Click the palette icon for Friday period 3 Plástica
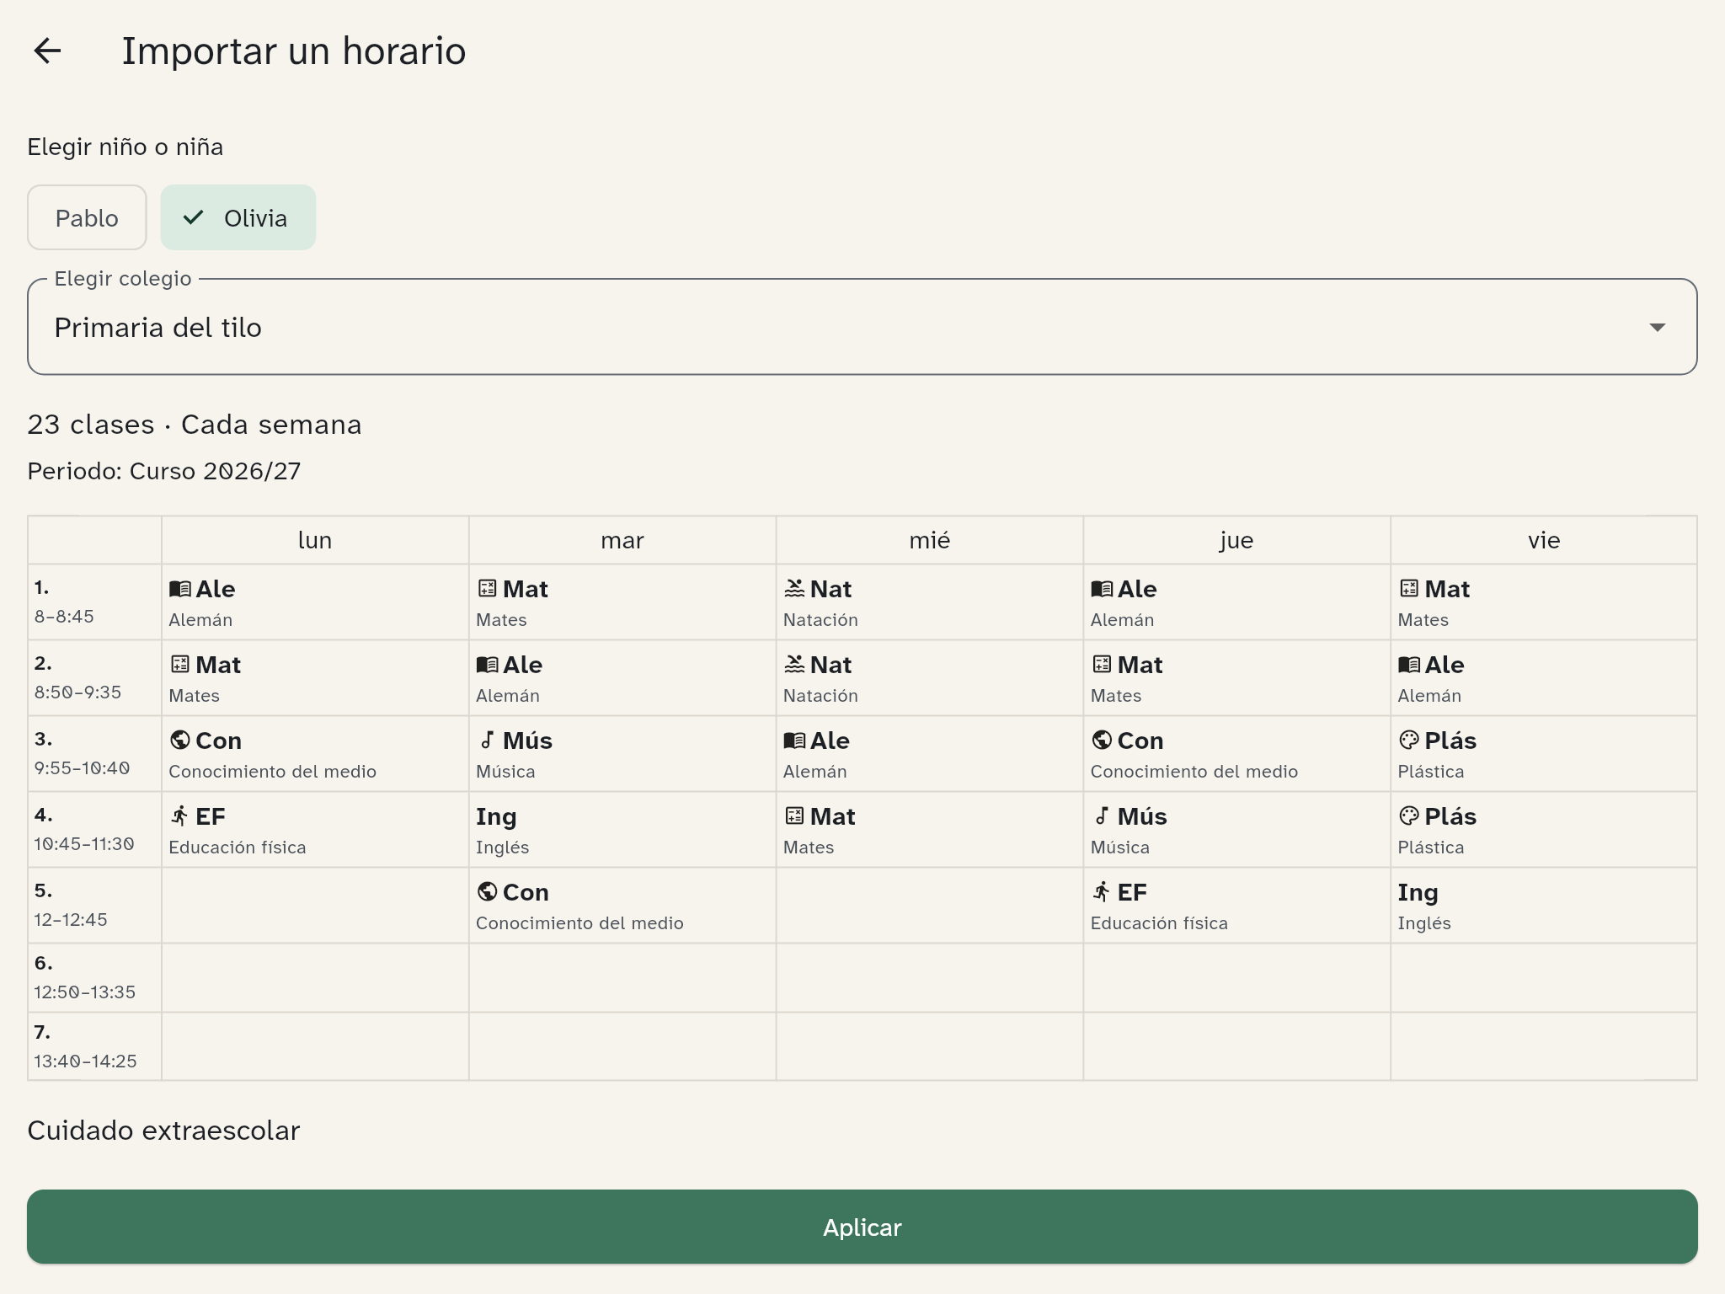Image resolution: width=1725 pixels, height=1294 pixels. 1409,741
